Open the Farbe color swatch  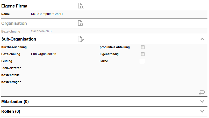(142, 61)
